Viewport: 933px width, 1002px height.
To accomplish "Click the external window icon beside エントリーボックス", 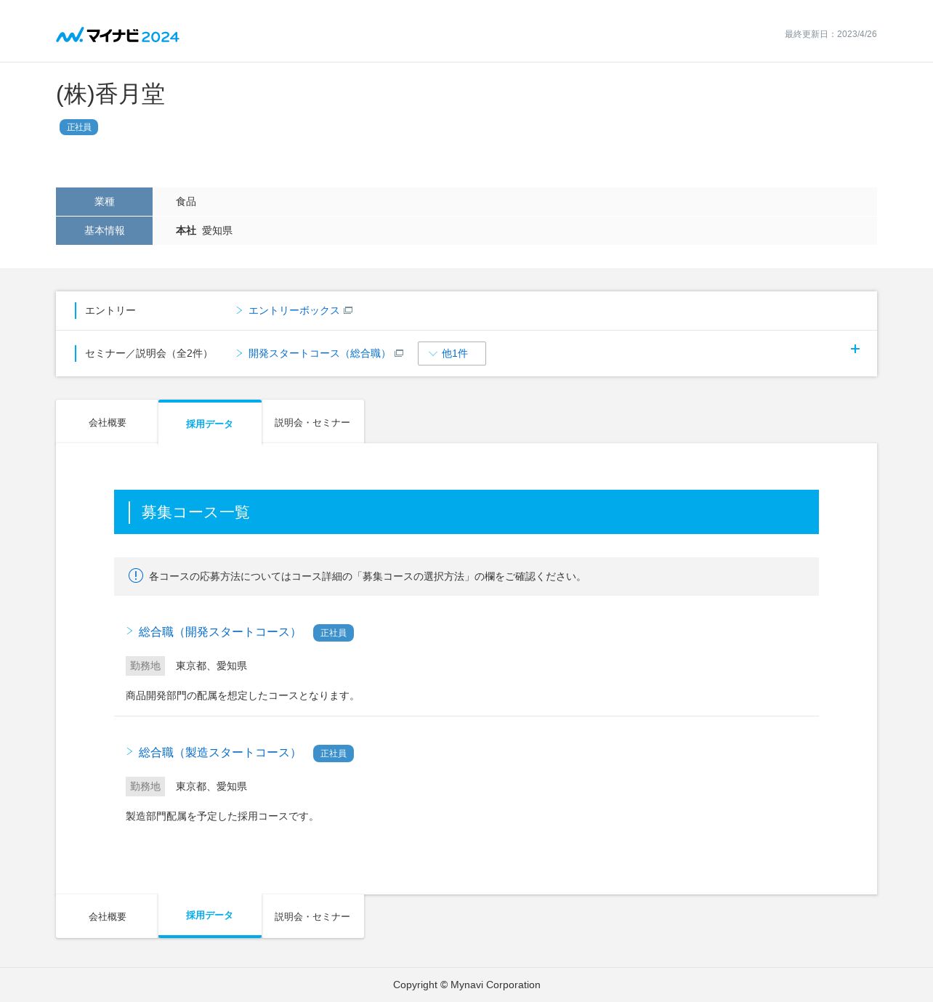I will [348, 310].
